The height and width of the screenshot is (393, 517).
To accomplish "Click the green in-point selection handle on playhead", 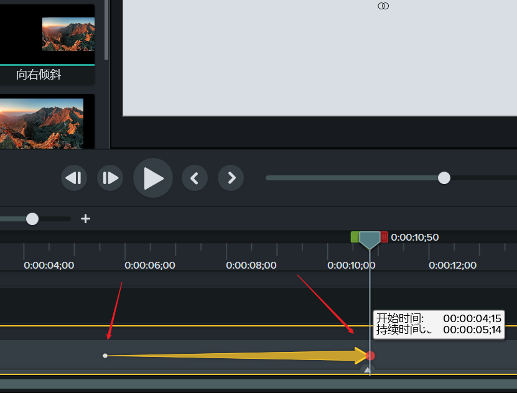I will [355, 237].
